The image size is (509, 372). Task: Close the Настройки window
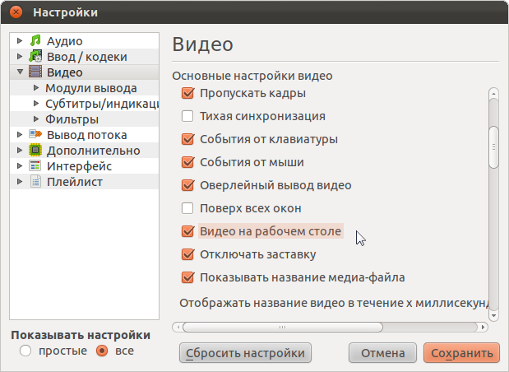tap(16, 12)
